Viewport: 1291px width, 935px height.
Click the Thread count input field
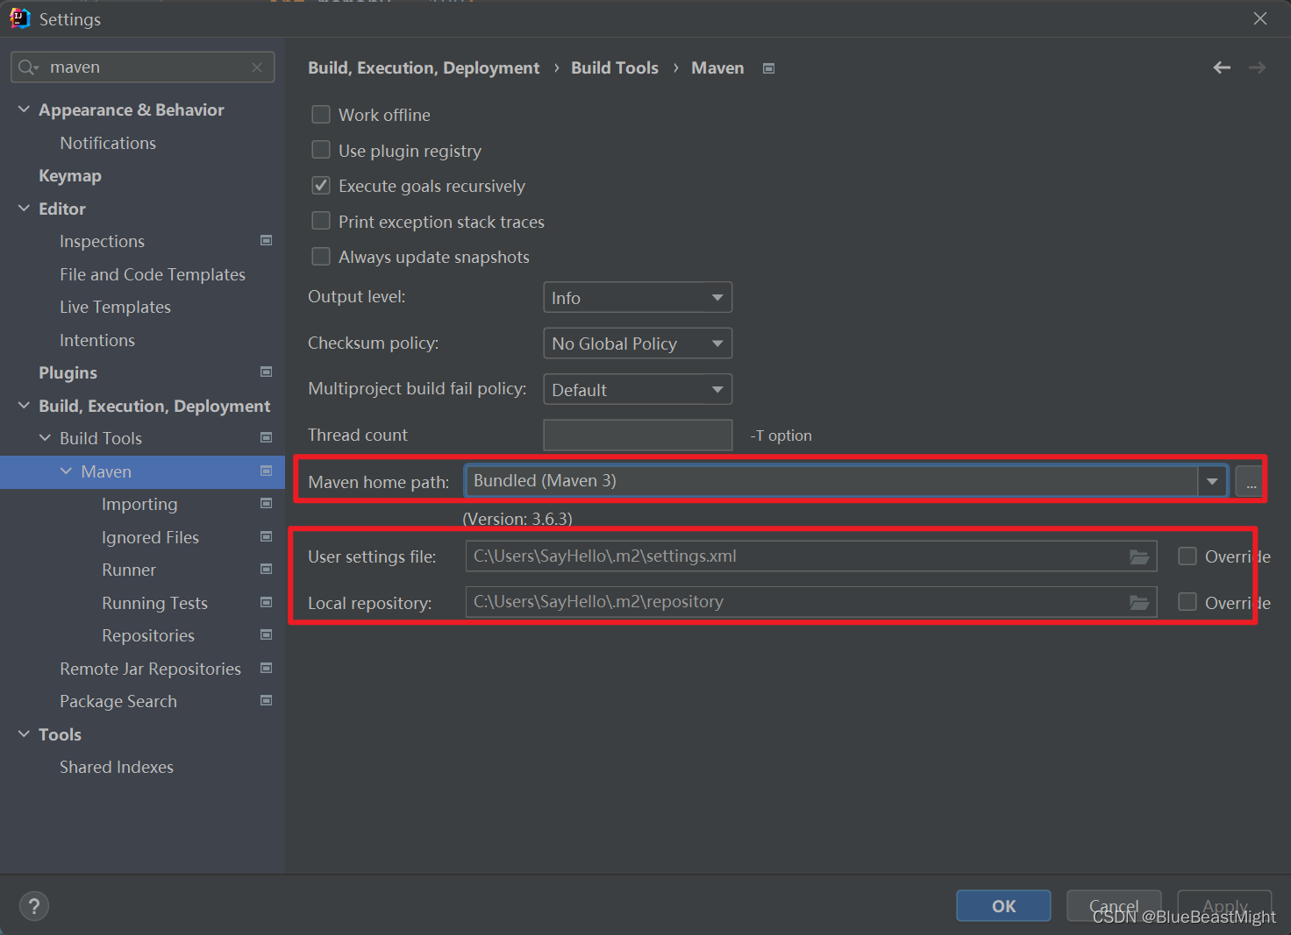click(638, 435)
